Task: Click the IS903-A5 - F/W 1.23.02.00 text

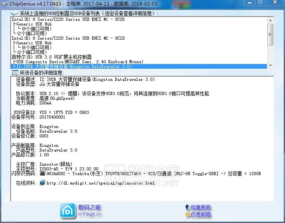Action: tap(69, 169)
